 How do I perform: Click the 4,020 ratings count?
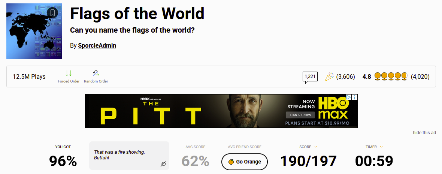coord(420,76)
